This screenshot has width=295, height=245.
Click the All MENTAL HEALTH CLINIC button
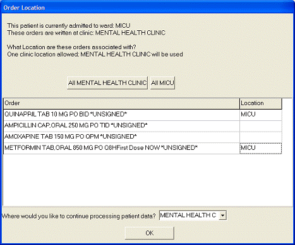click(107, 83)
